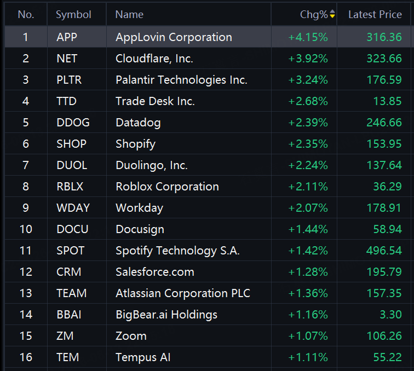Screen dimensions: 414x371
Task: Click Shopify in the name column
Action: [x=135, y=144]
